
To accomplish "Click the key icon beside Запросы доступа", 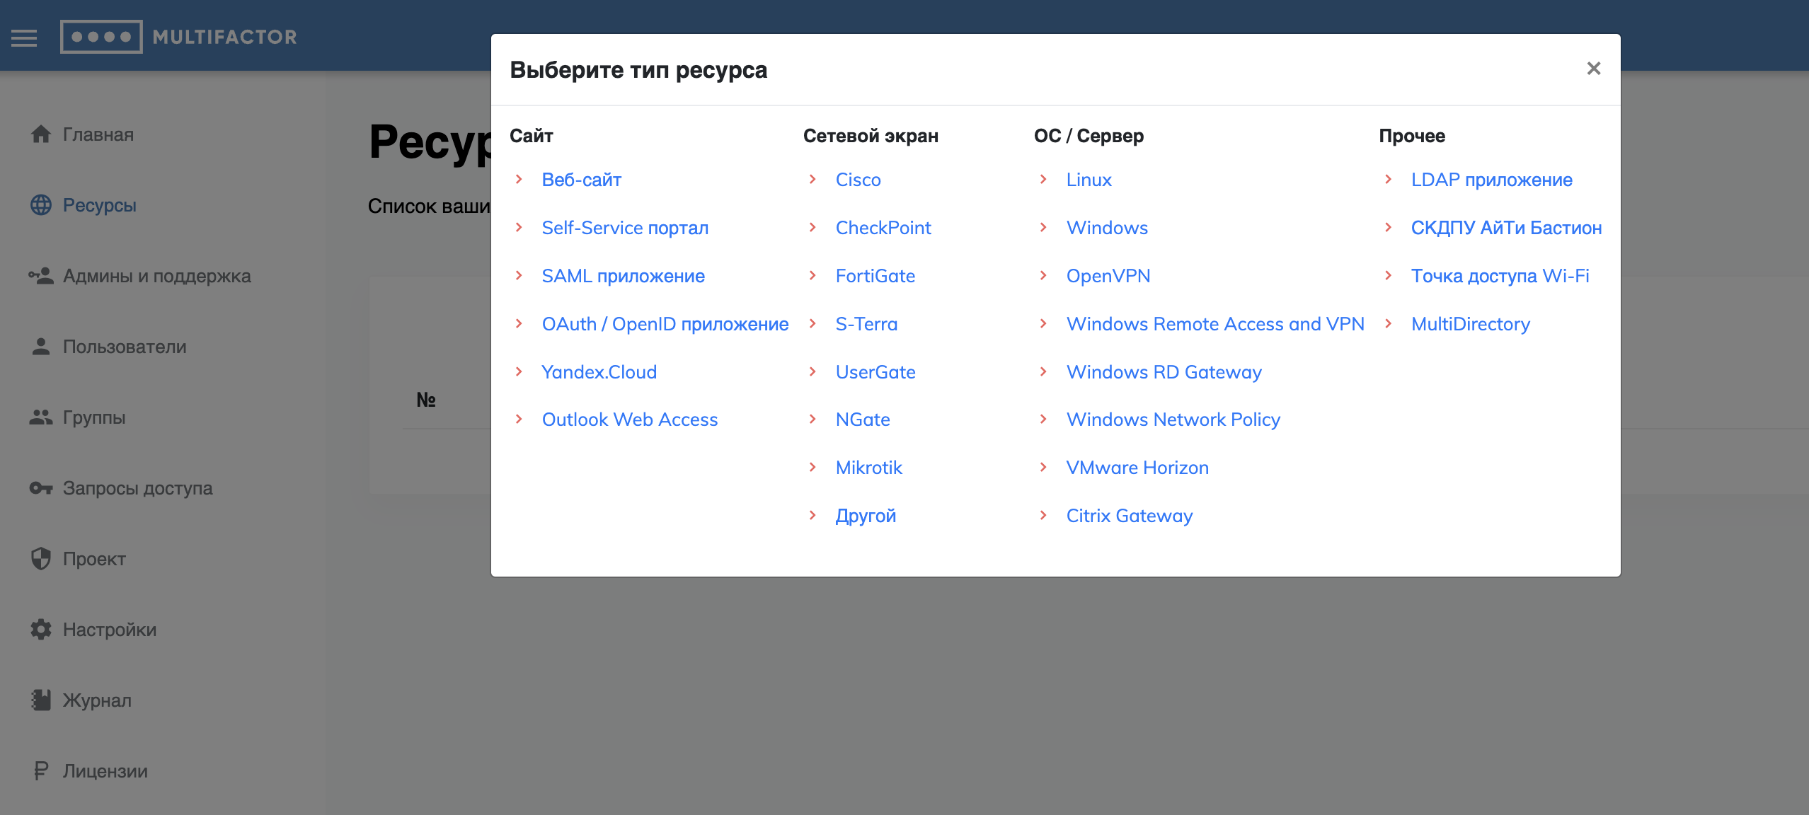I will pyautogui.click(x=41, y=488).
